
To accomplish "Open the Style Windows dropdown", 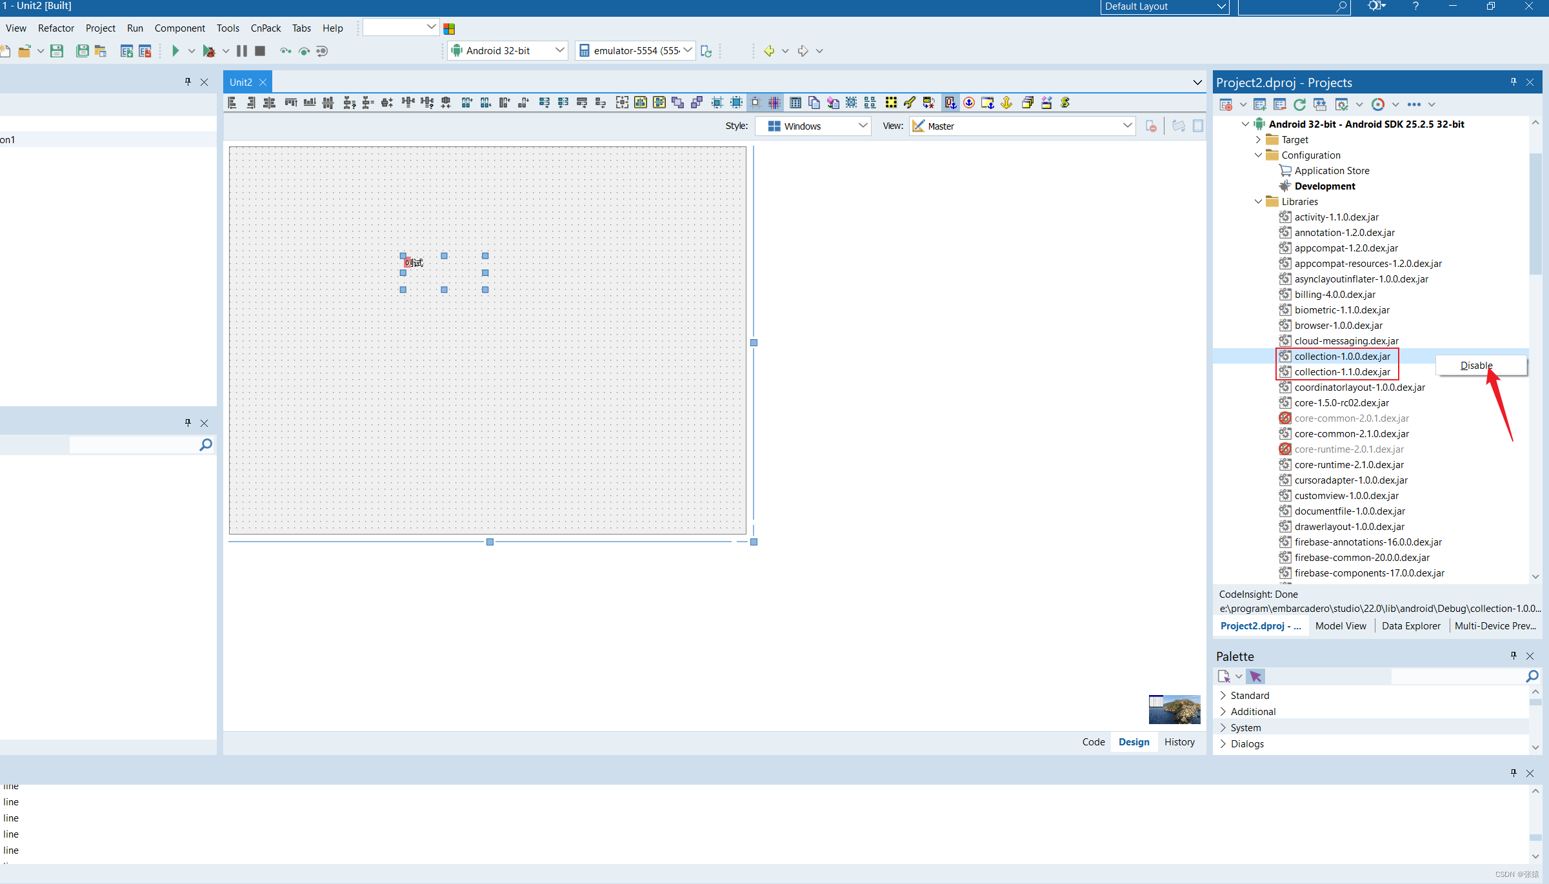I will tap(863, 126).
